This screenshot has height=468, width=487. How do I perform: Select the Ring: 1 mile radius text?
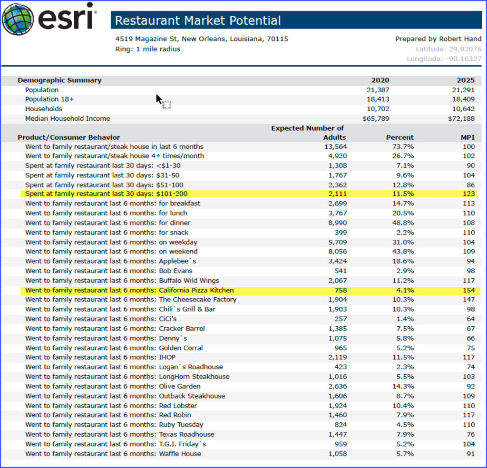[x=147, y=49]
